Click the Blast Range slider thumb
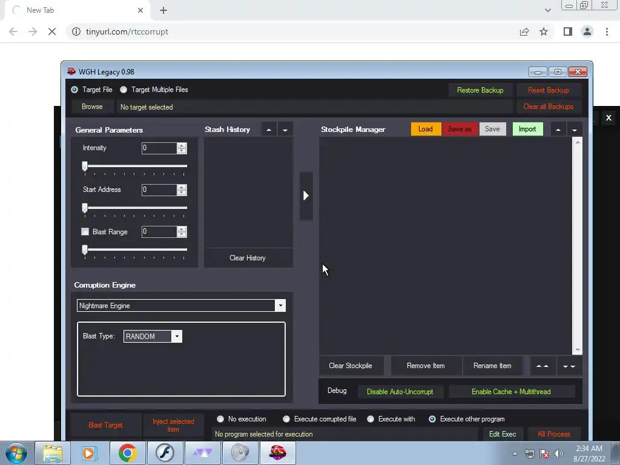Screen dimensions: 620x465 tap(85, 249)
